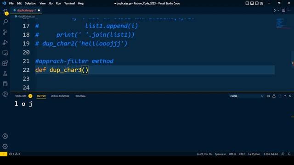This screenshot has height=165, width=294.
Task: Change line ending via CRLF
Action: coord(242,154)
